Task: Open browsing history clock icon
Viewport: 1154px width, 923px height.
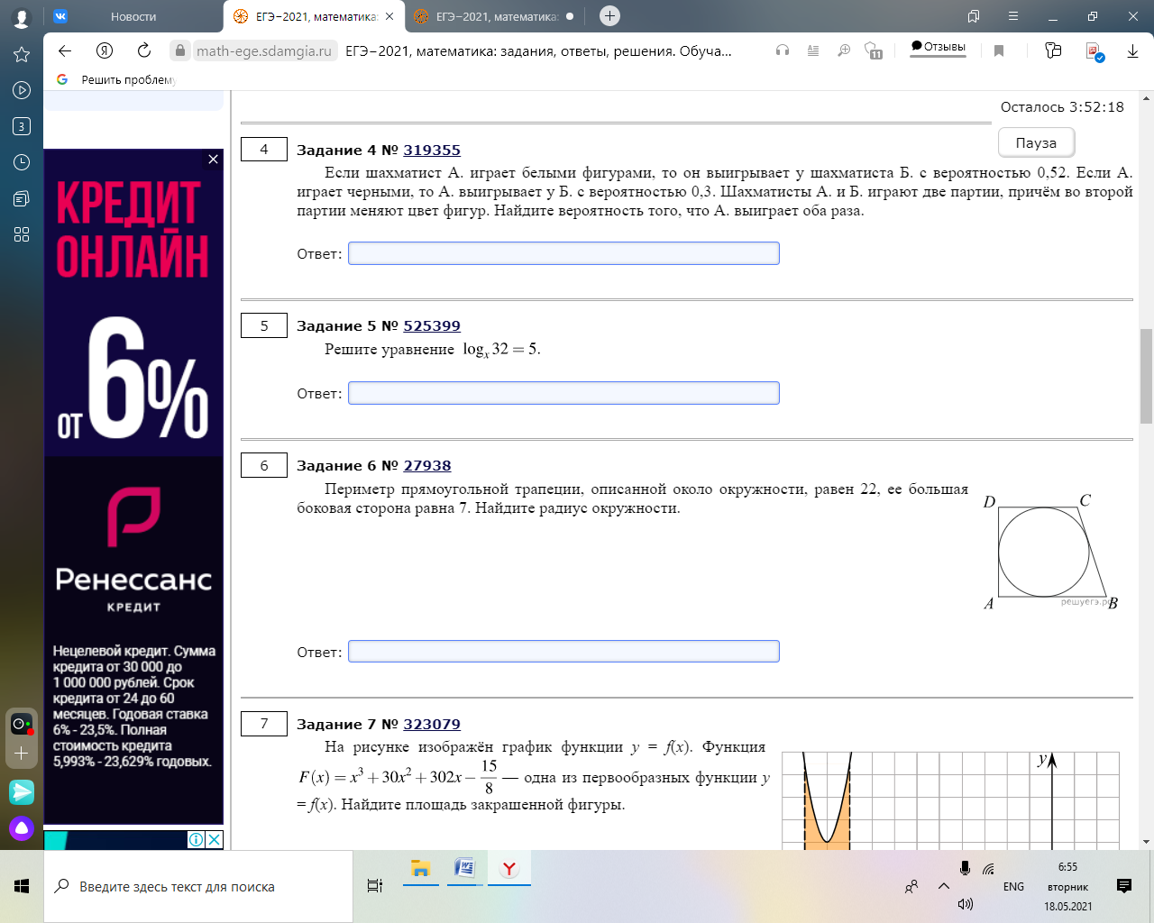Action: point(22,162)
